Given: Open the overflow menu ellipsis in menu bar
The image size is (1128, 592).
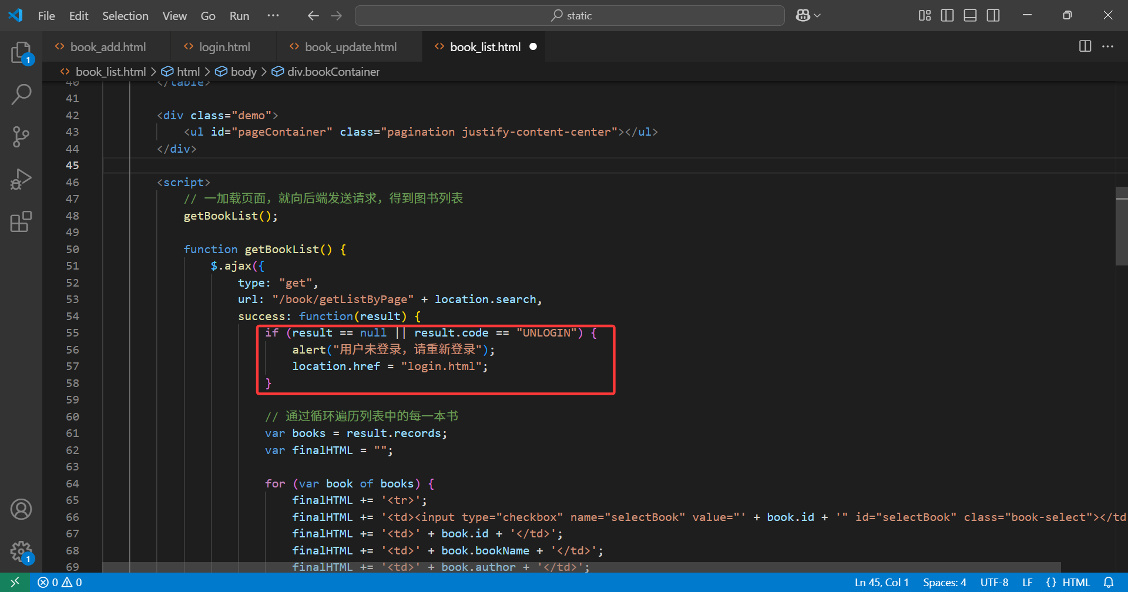Looking at the screenshot, I should (273, 16).
